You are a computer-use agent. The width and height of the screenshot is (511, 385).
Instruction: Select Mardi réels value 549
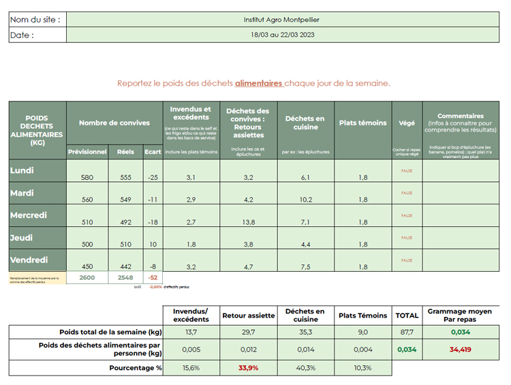click(x=126, y=193)
